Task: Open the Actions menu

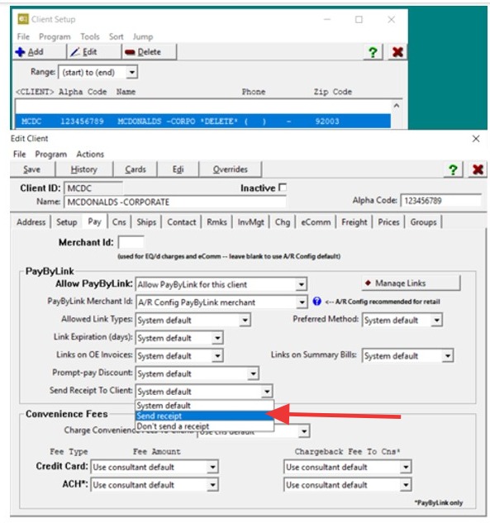Action: [x=90, y=155]
